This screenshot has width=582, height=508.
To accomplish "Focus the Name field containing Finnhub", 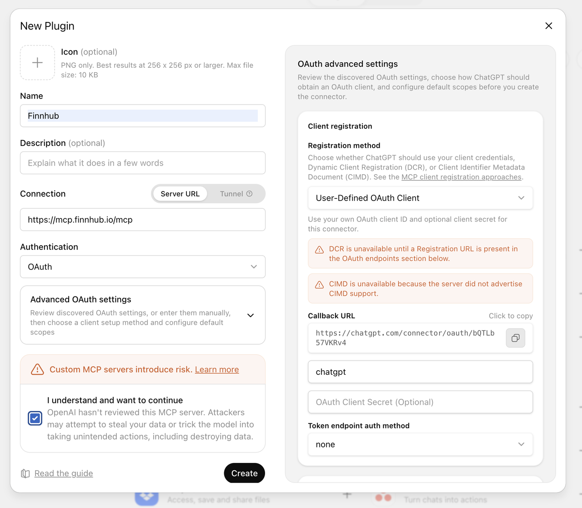I will click(x=143, y=116).
